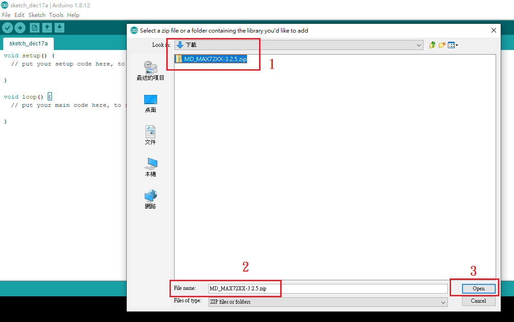Viewport: 514px width, 322px height.
Task: Open the view menu icon in dialog
Action: click(453, 45)
